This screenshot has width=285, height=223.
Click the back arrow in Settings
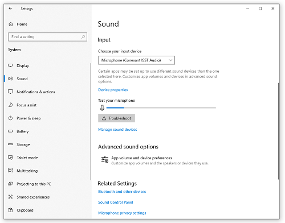(x=10, y=9)
